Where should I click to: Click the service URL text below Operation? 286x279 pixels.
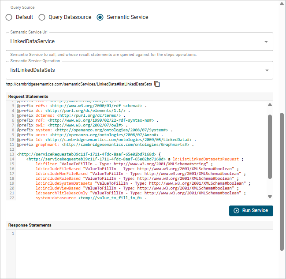pos(78,84)
